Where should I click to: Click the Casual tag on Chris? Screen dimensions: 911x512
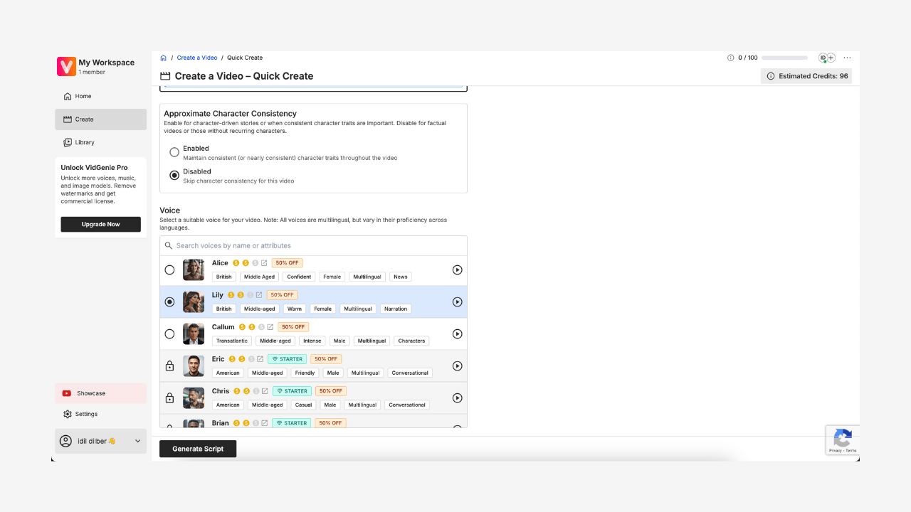click(x=304, y=405)
